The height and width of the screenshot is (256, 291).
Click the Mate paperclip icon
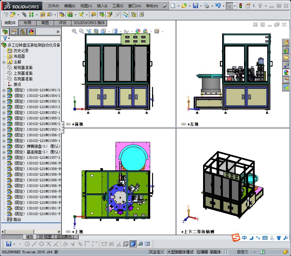click(24, 14)
